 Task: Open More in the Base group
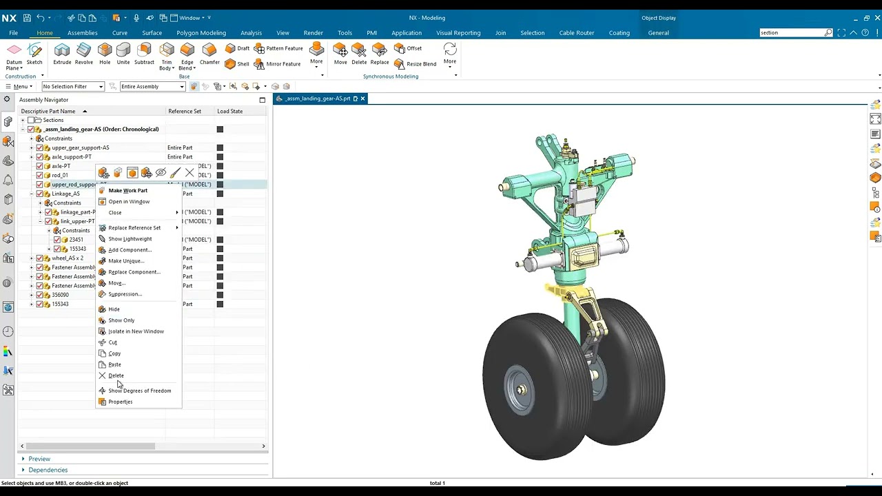click(316, 54)
